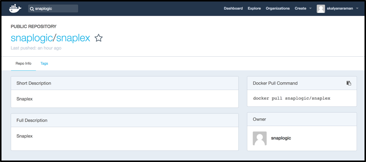
Task: Select the Repo Info tab
Action: point(23,63)
